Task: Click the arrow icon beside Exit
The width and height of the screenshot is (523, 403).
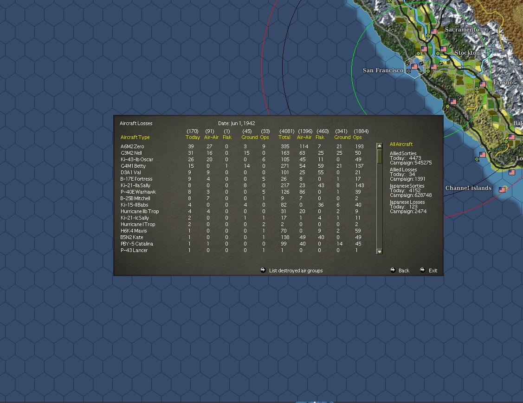Action: click(x=423, y=270)
